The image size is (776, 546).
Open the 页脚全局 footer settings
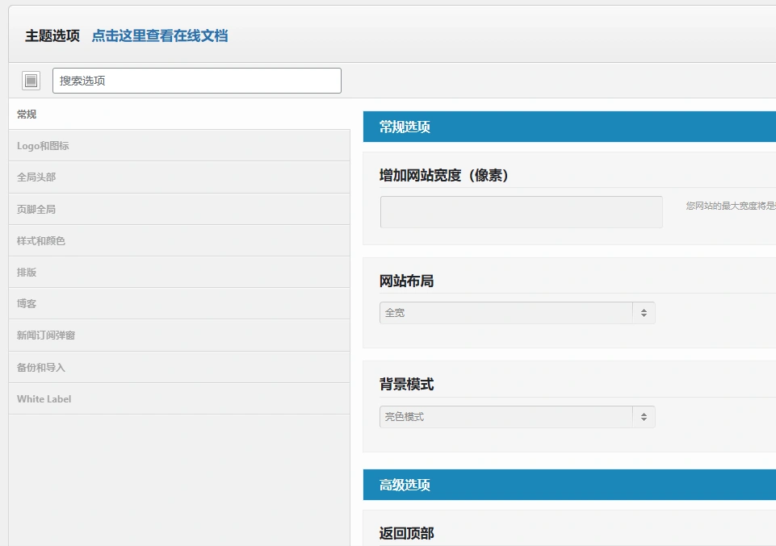tap(36, 208)
